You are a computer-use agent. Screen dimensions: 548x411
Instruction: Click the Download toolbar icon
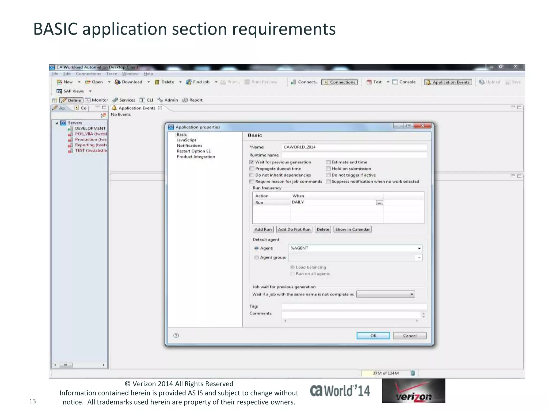coord(117,82)
